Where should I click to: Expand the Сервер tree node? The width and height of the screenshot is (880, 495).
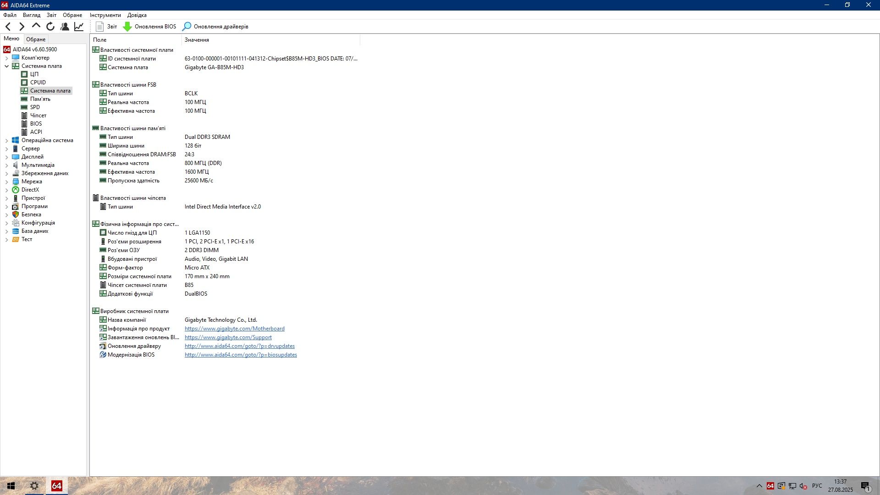[6, 149]
